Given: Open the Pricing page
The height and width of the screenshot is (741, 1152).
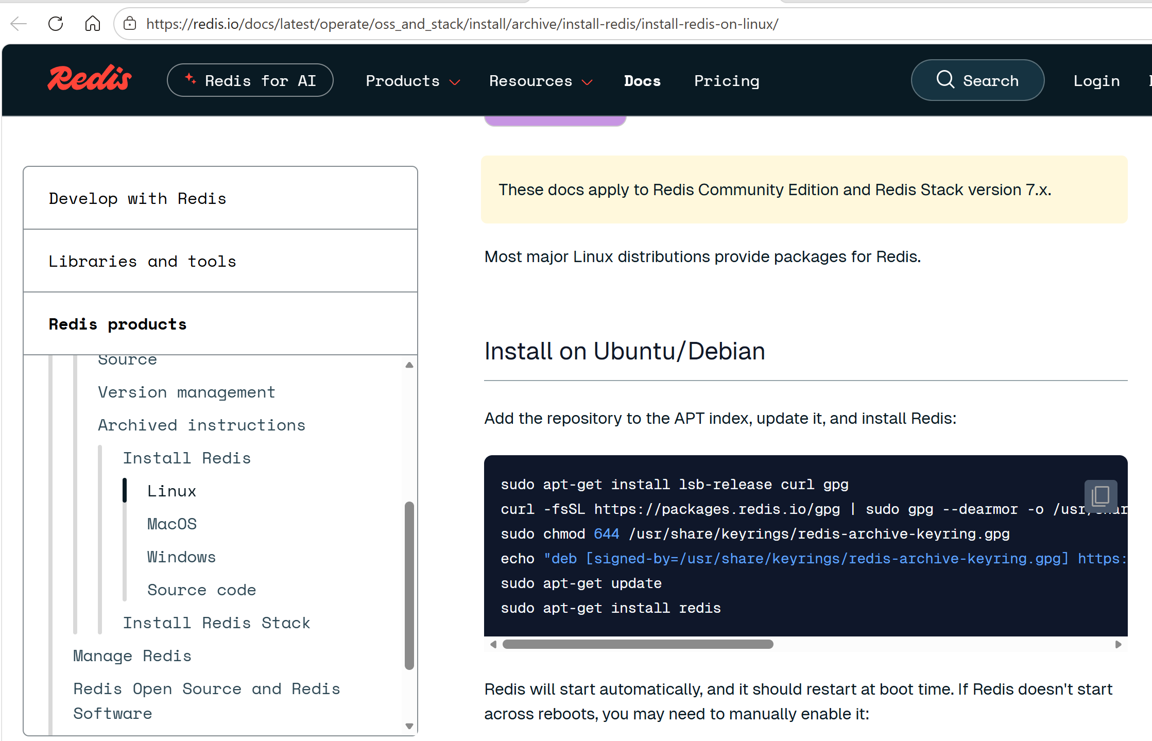Looking at the screenshot, I should (x=727, y=81).
